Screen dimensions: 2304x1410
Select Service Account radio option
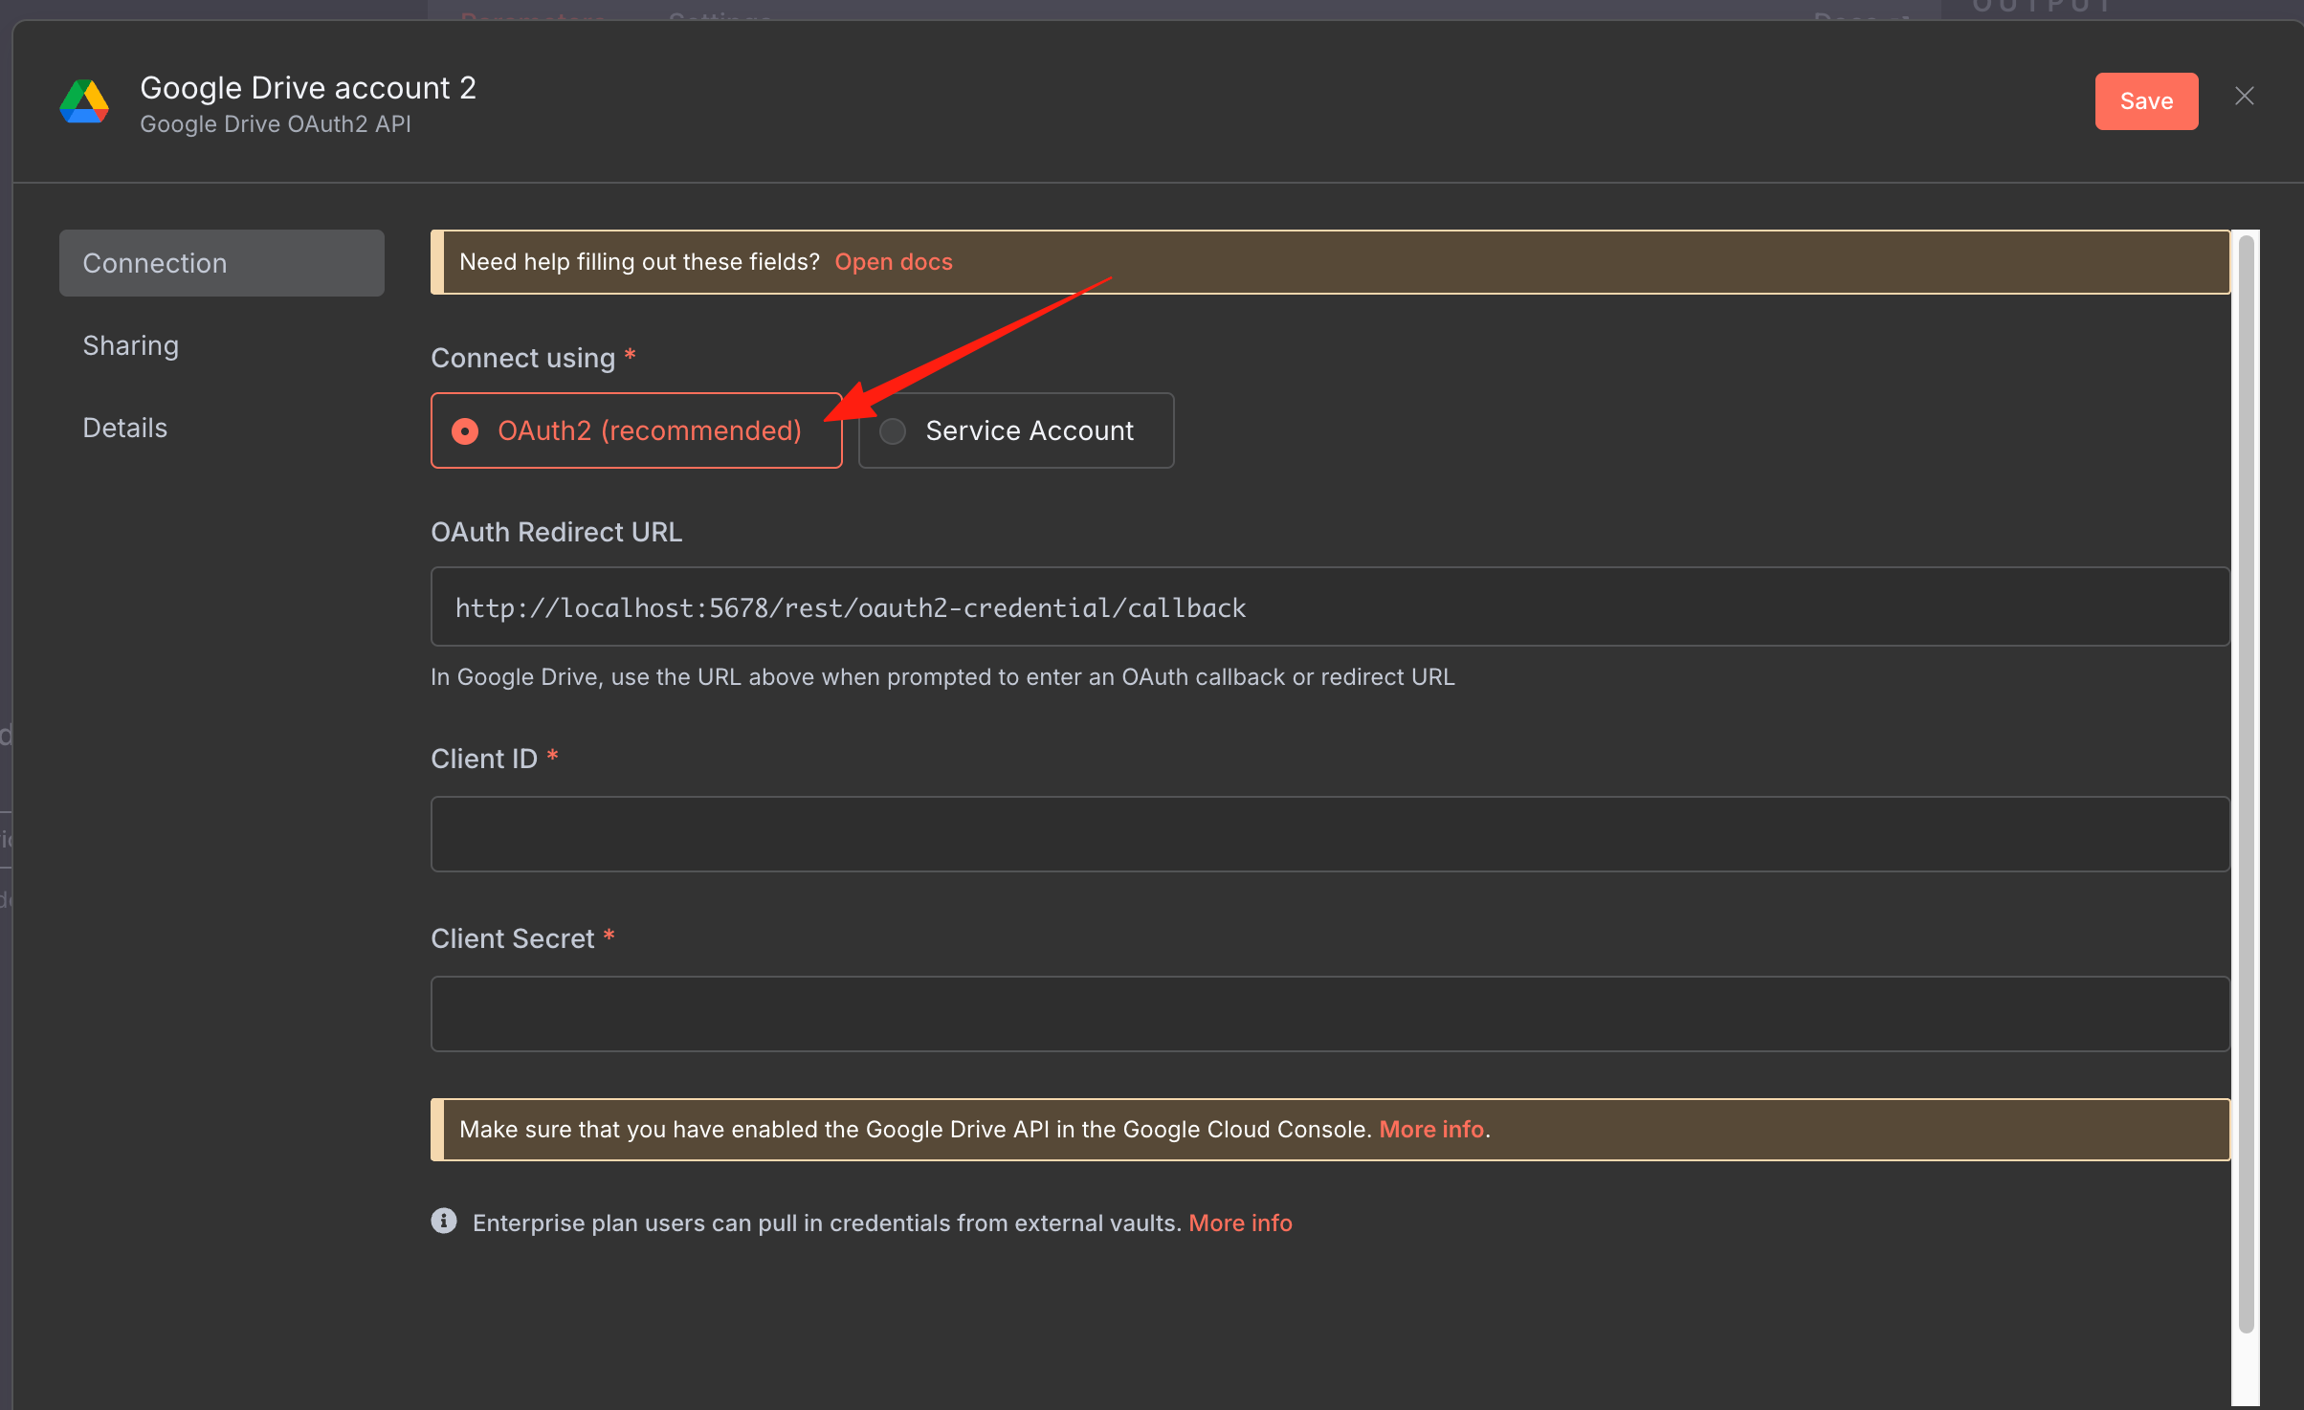pyautogui.click(x=1016, y=430)
